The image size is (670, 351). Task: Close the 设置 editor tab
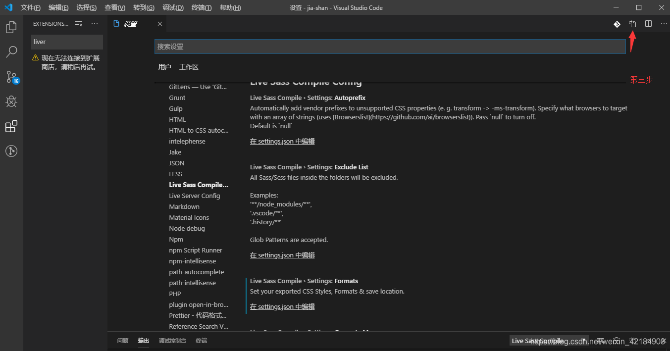[x=160, y=24]
